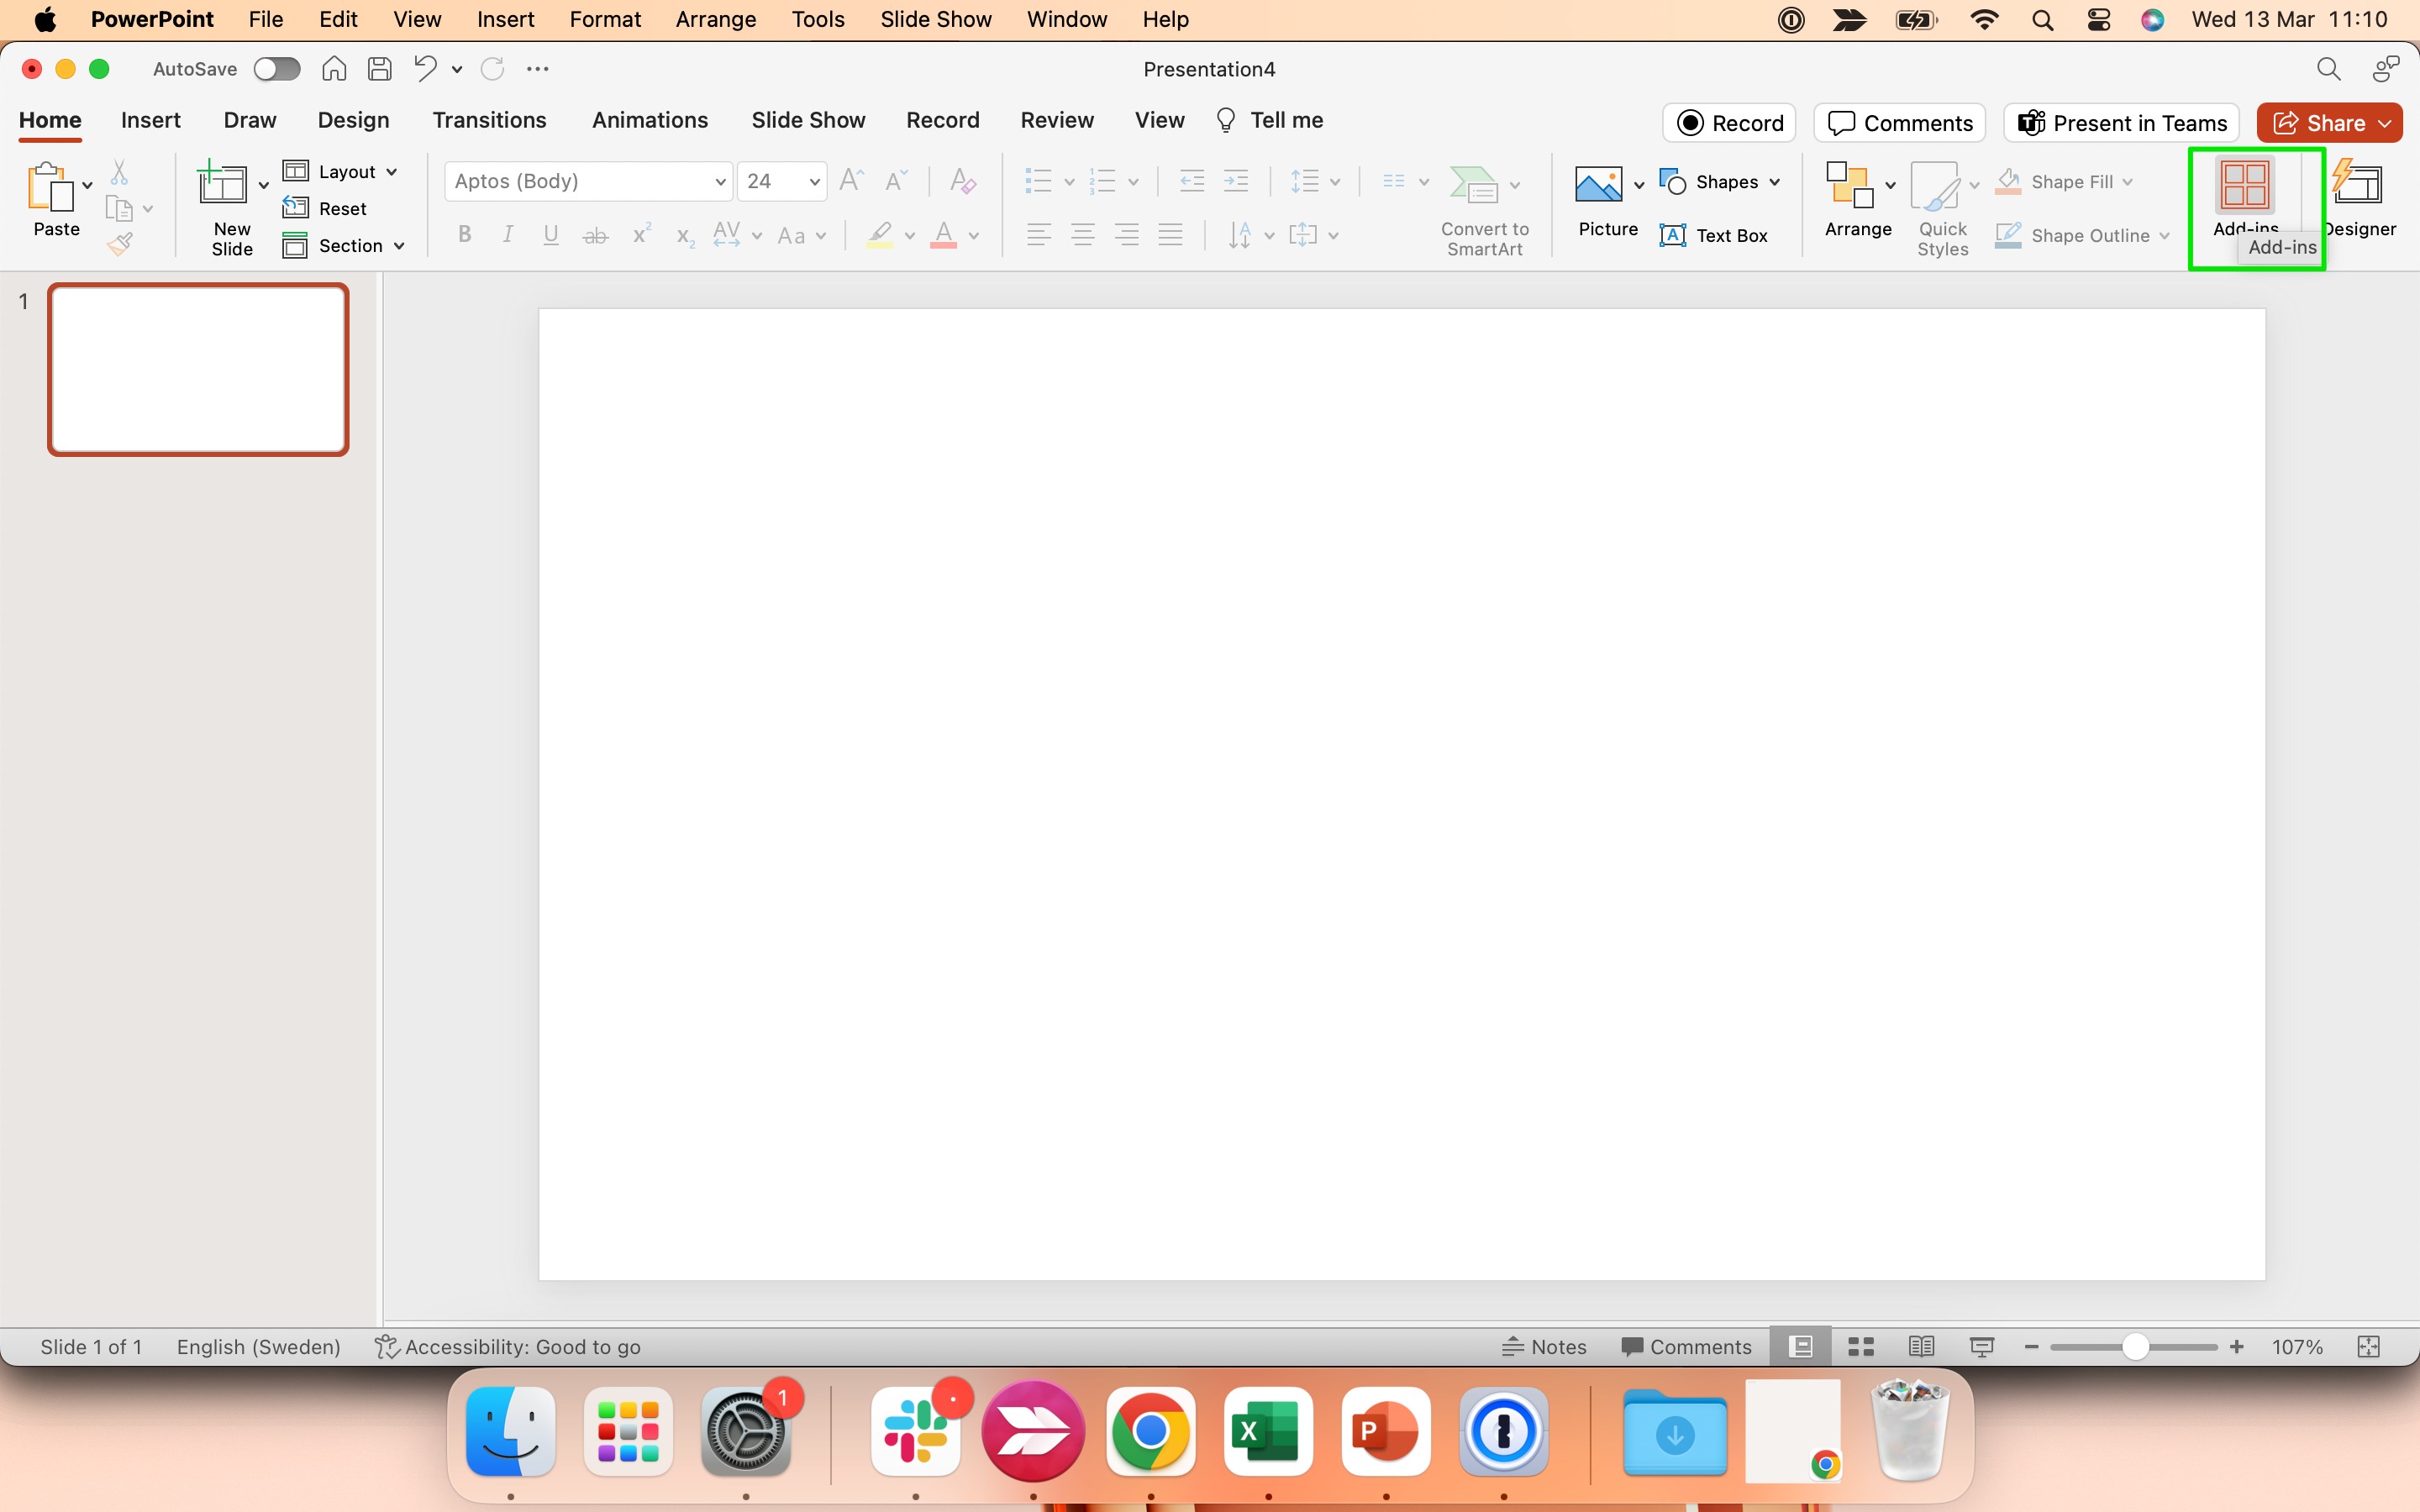Viewport: 2420px width, 1512px height.
Task: Click the zoom slider handle
Action: (2135, 1347)
